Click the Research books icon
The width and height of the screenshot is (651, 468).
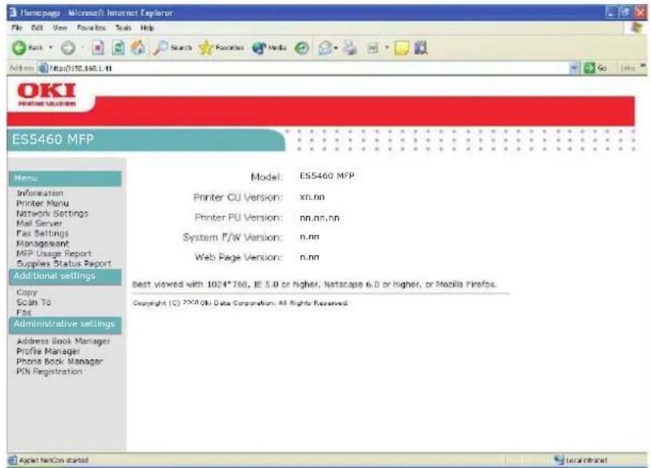tap(421, 48)
